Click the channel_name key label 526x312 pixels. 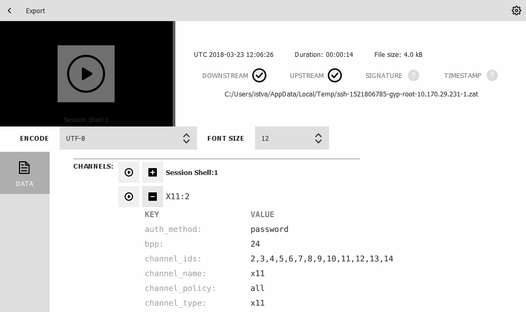(175, 274)
